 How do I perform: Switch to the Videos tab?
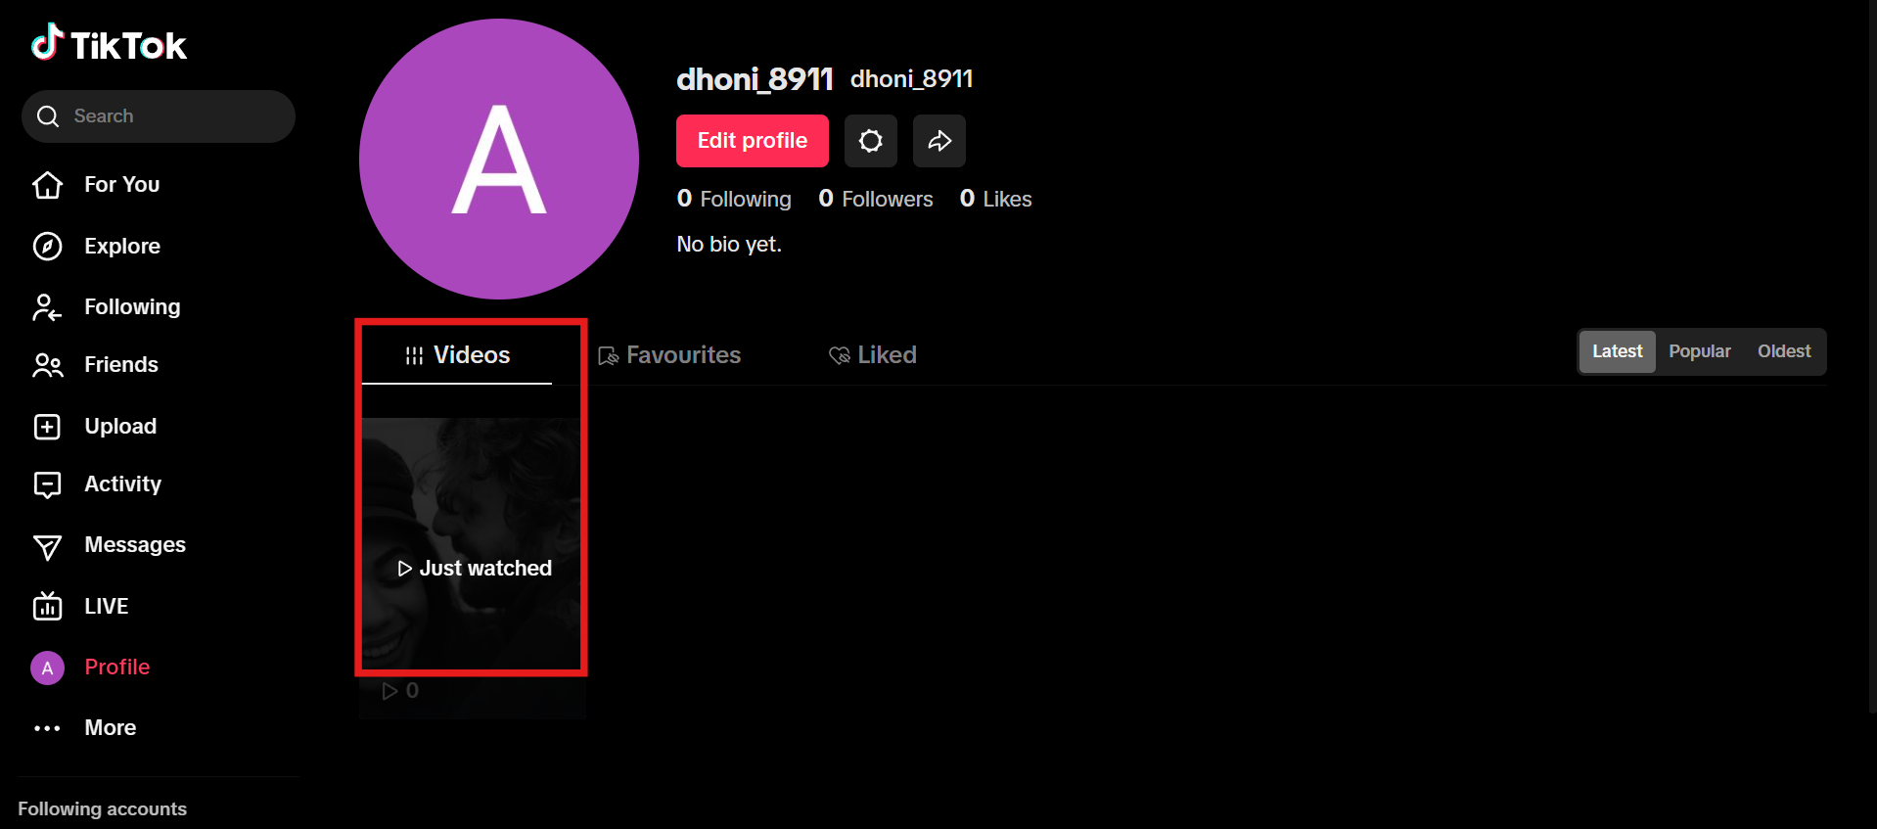[457, 355]
